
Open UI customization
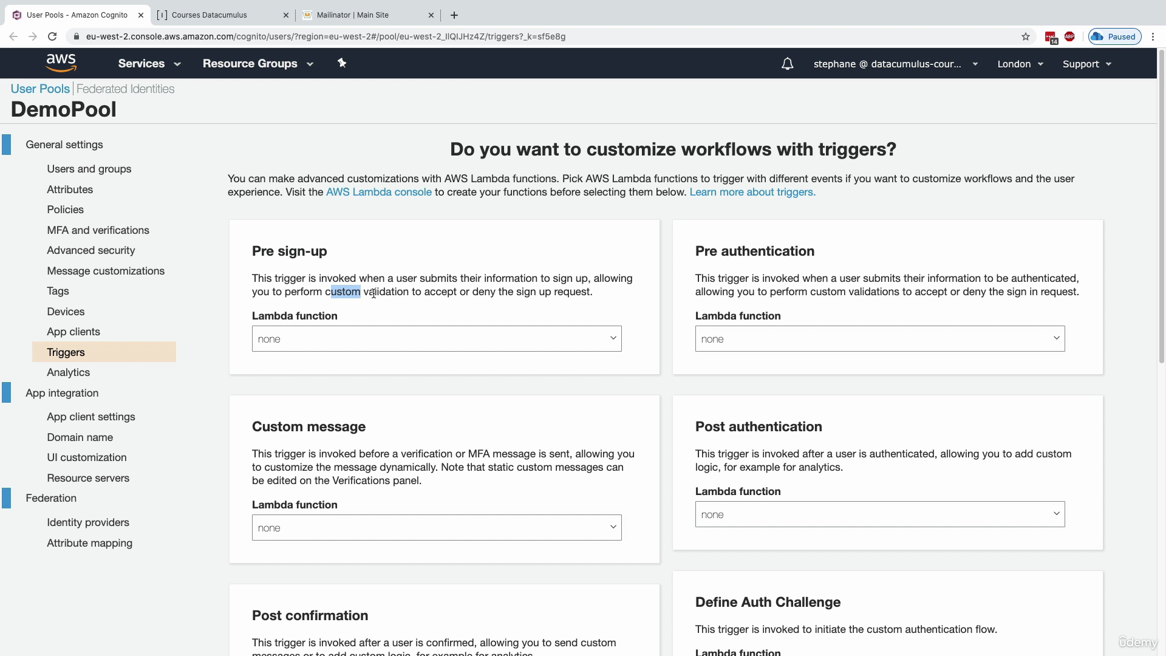[x=87, y=457]
